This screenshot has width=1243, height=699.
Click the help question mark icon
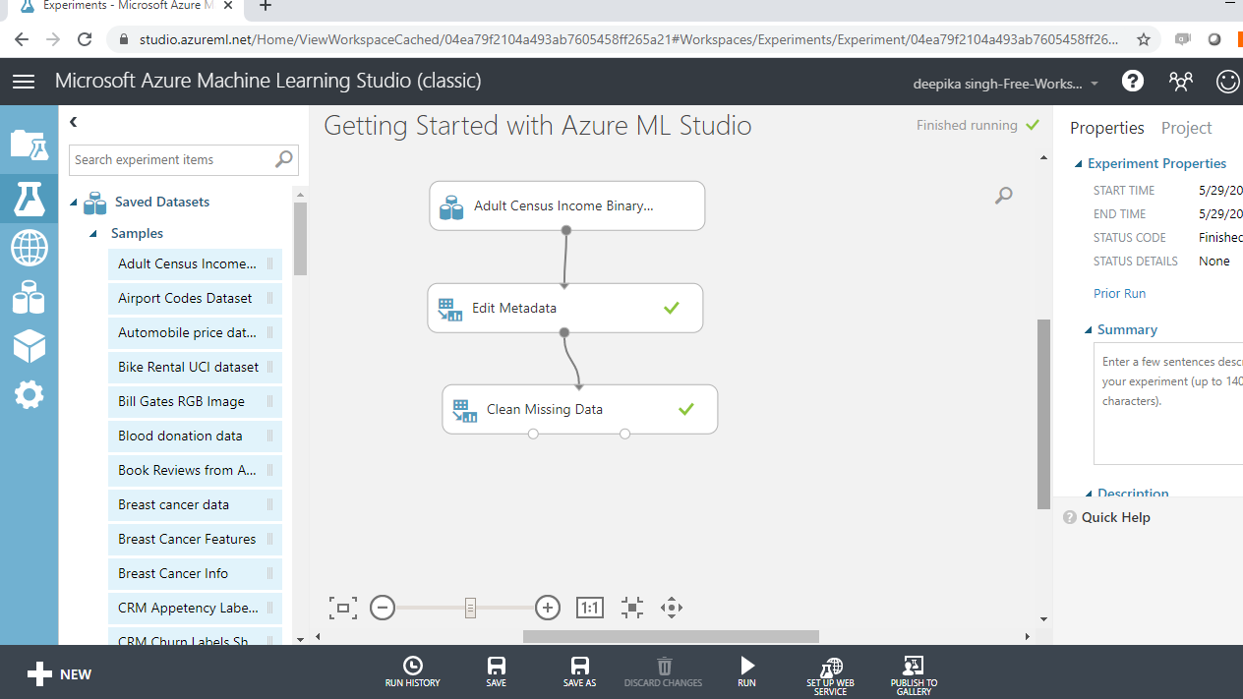pyautogui.click(x=1133, y=82)
